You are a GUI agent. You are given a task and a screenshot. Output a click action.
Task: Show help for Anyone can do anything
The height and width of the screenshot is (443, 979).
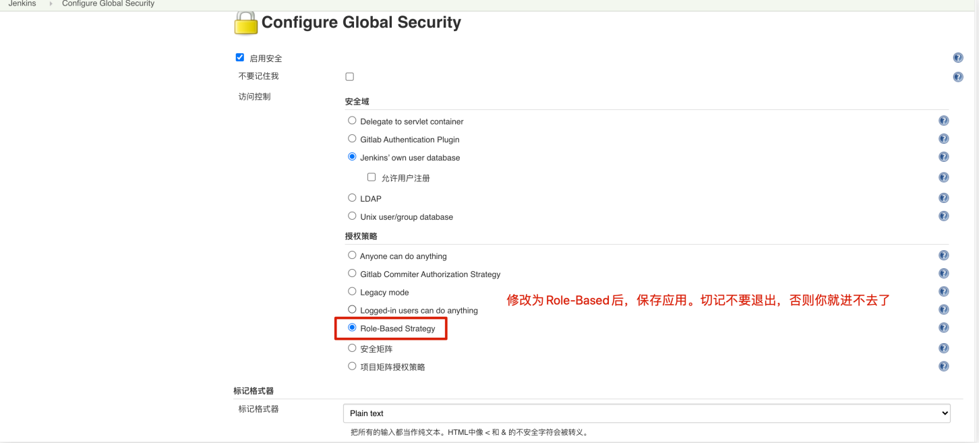point(944,256)
